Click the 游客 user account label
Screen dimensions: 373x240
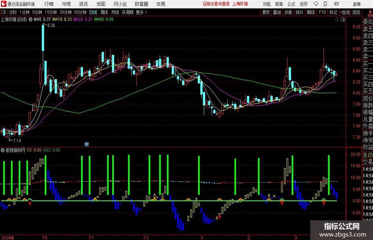[356, 4]
